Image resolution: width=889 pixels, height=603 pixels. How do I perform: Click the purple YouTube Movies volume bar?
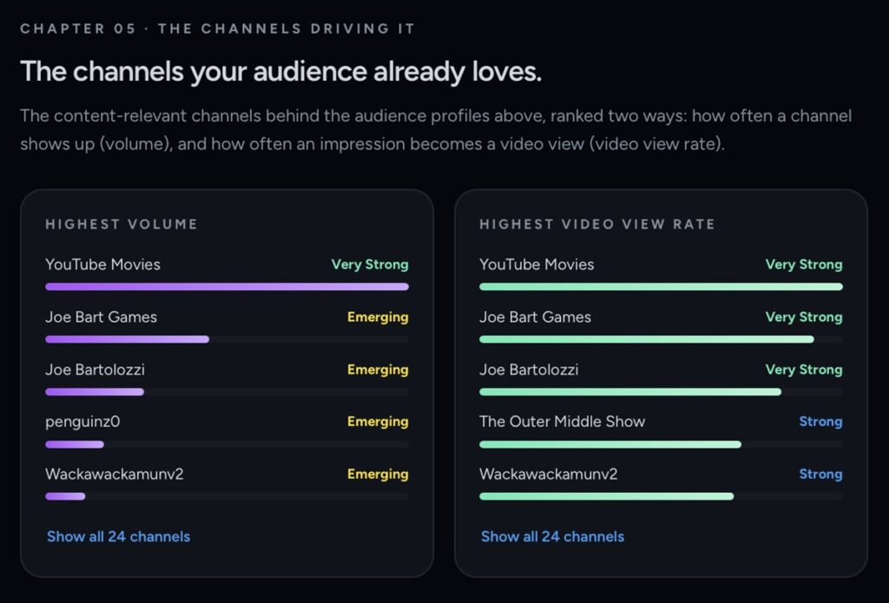[227, 287]
